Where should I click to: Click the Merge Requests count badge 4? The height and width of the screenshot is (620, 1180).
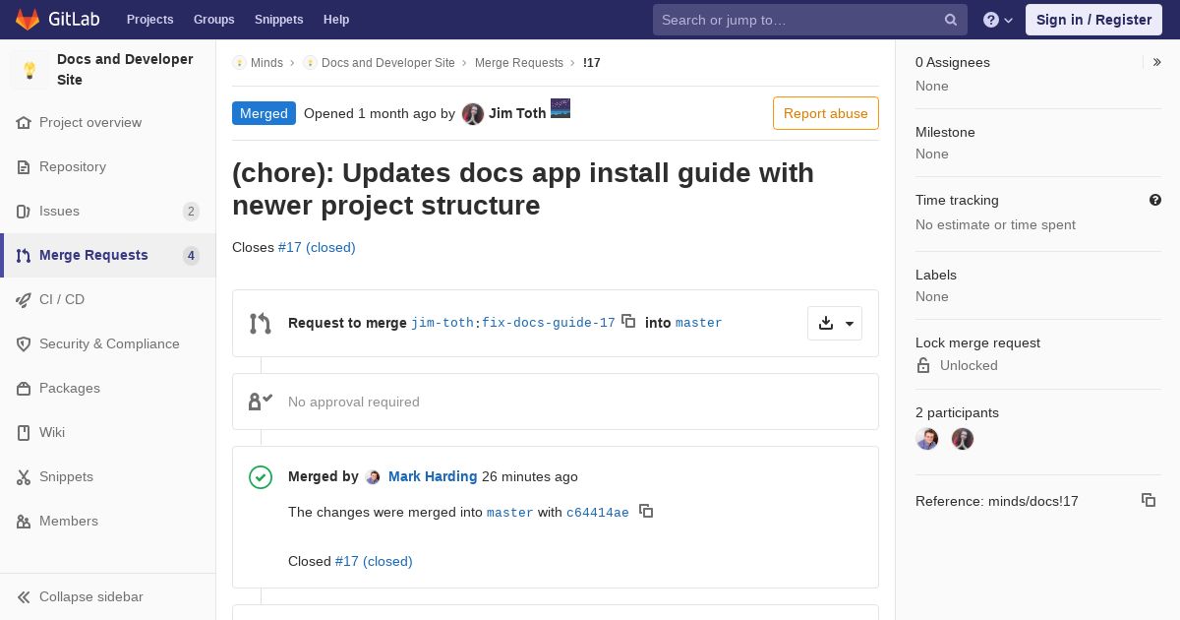pos(191,256)
